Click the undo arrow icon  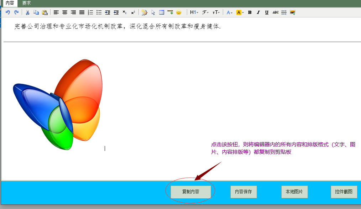coord(8,12)
